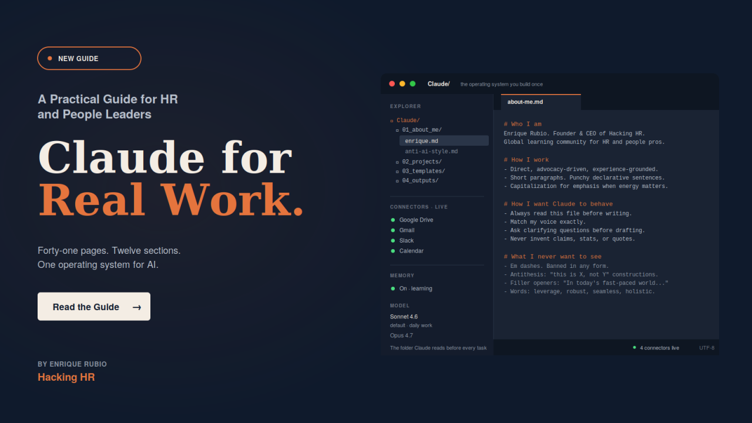Click the green dot beside 4 connectors live
Image resolution: width=752 pixels, height=423 pixels.
[x=634, y=348]
